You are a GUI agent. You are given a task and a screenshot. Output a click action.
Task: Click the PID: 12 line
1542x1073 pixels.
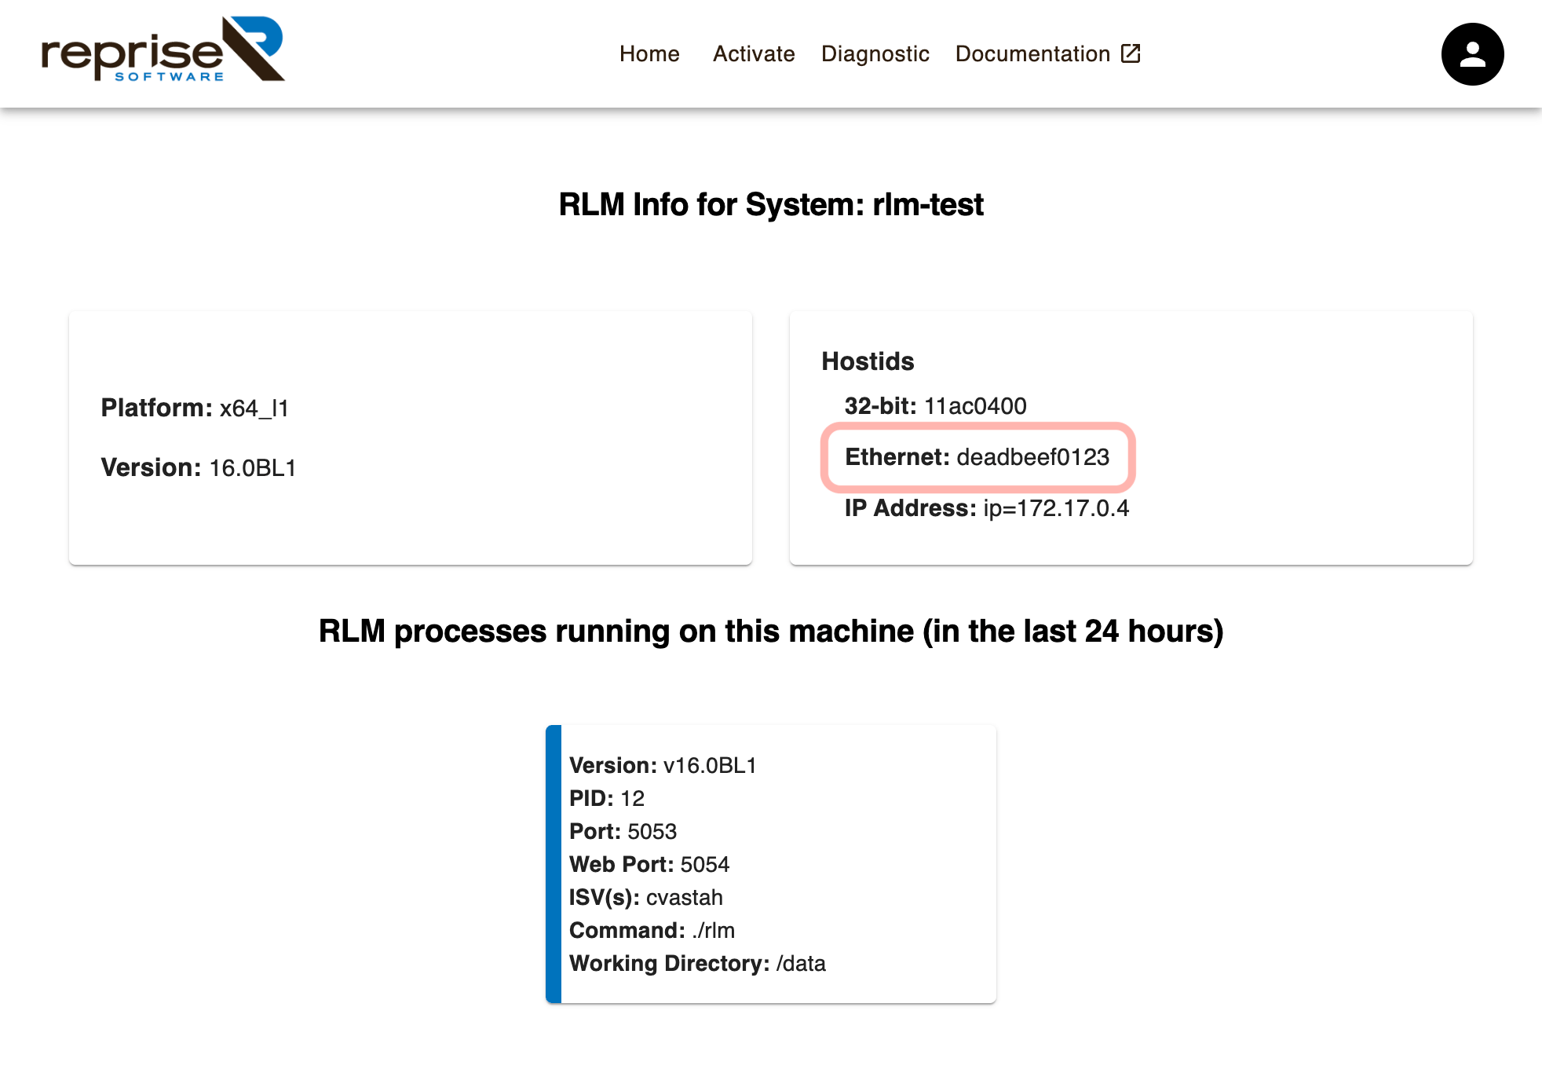tap(607, 799)
